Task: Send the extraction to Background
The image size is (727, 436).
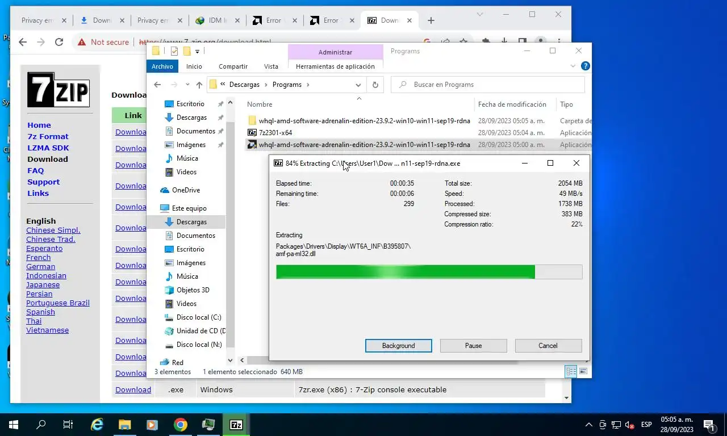Action: [398, 345]
